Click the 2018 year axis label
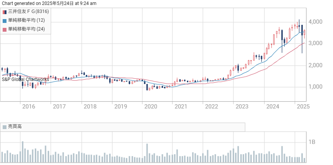Viewport: 333px width, 165px height. click(x=90, y=107)
